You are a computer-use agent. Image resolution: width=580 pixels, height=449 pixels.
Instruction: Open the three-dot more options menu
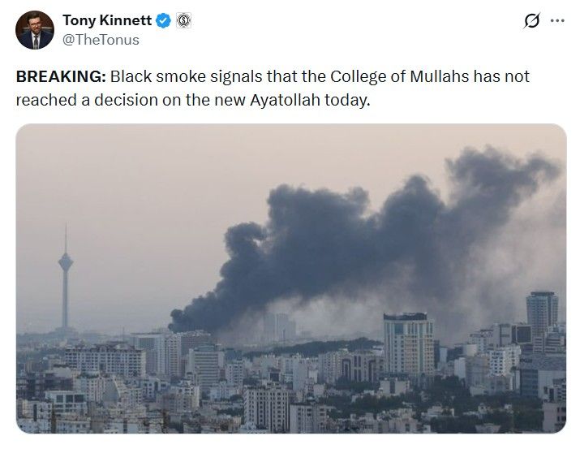pyautogui.click(x=556, y=21)
